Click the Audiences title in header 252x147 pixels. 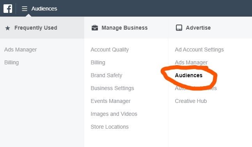(x=44, y=9)
